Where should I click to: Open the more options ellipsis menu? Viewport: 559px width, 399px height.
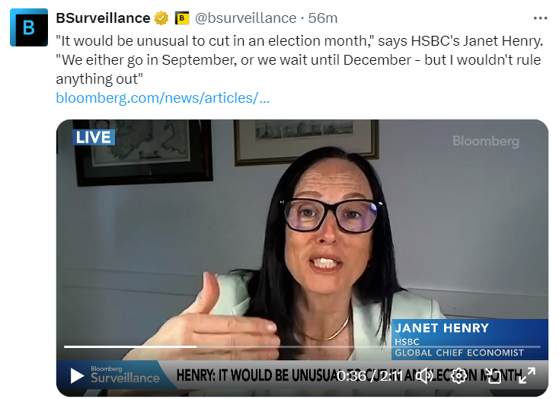540,18
